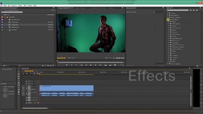Expand the Video Transitions folder
Image resolution: width=203 pixels, height=114 pixels.
click(168, 64)
